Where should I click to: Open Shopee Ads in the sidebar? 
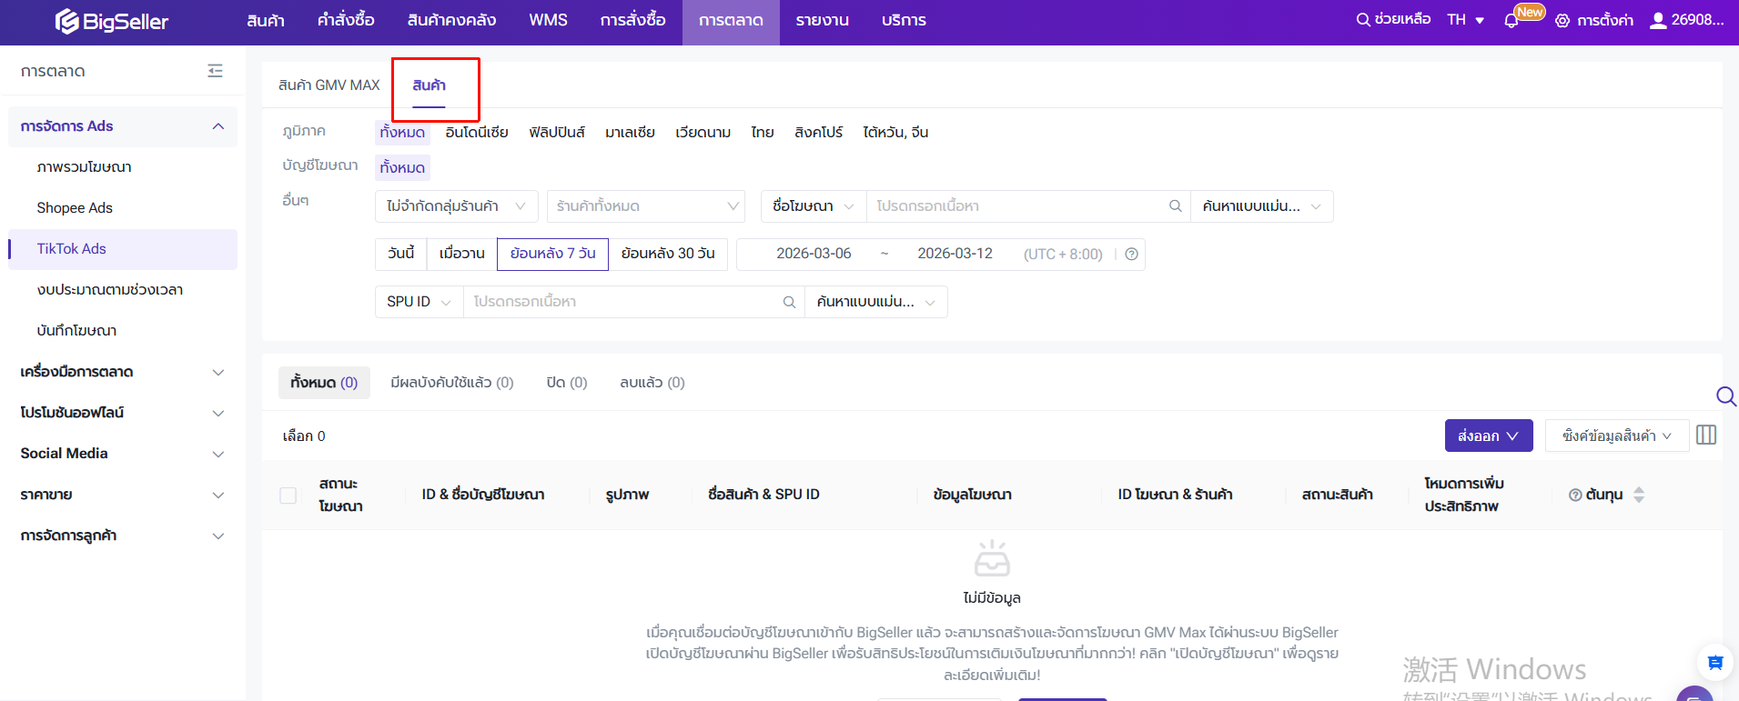[75, 208]
